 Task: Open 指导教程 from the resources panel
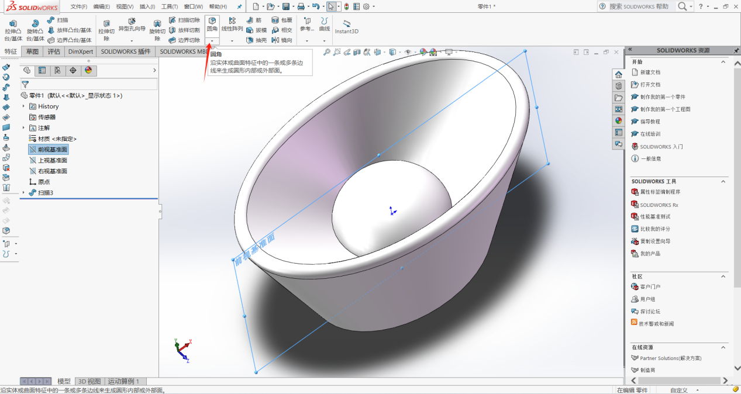[x=650, y=122]
